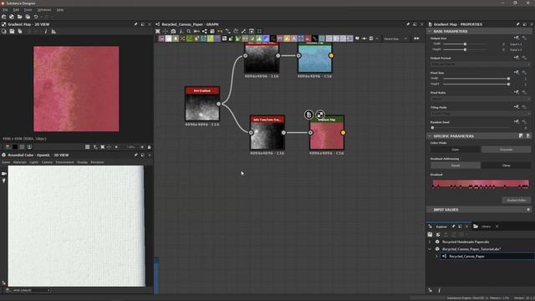Toggle the lock icon in 2D view footer
This screenshot has height=301, width=535.
click(x=149, y=147)
